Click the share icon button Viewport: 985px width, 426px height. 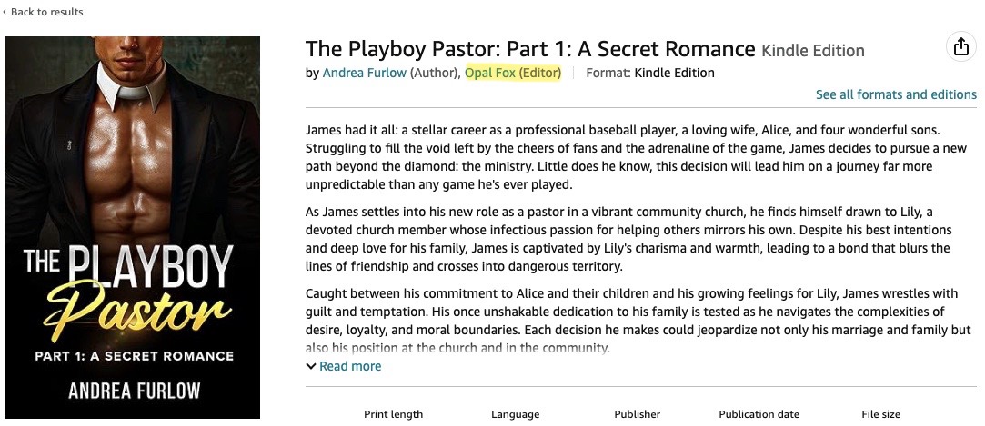[x=960, y=47]
